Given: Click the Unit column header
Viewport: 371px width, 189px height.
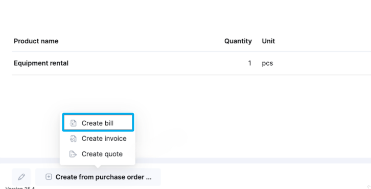Looking at the screenshot, I should (268, 41).
